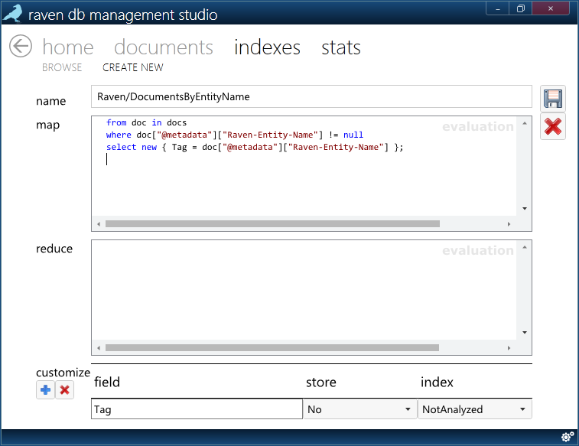Remove a customize field with the small red X
The height and width of the screenshot is (446, 579).
[x=64, y=390]
